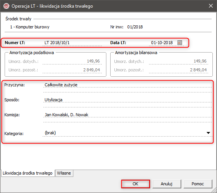Click the application logo in title bar

coord(6,6)
